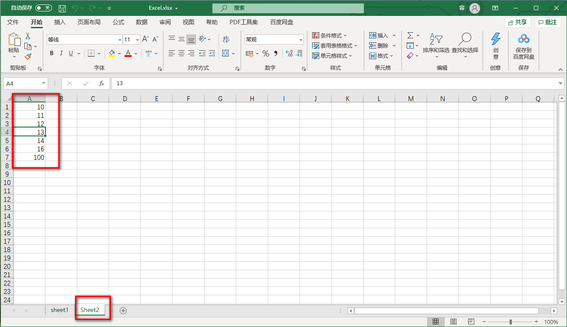The width and height of the screenshot is (567, 327).
Task: Add a new sheet with plus icon
Action: [x=123, y=310]
